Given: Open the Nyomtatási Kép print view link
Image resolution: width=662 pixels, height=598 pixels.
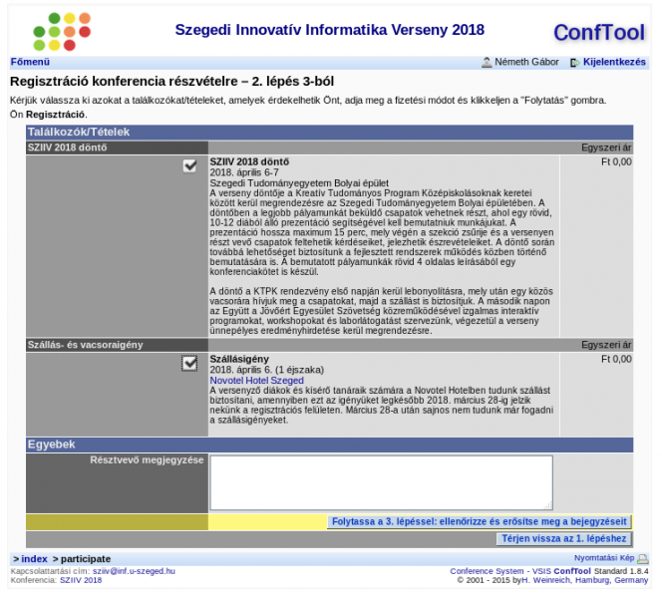Looking at the screenshot, I should 603,558.
